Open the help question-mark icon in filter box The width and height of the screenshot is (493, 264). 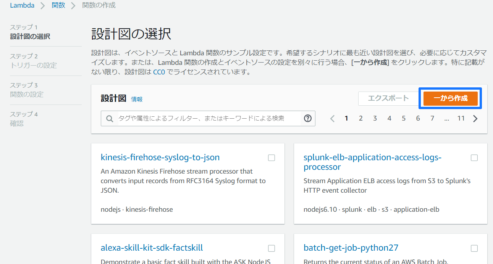[308, 118]
